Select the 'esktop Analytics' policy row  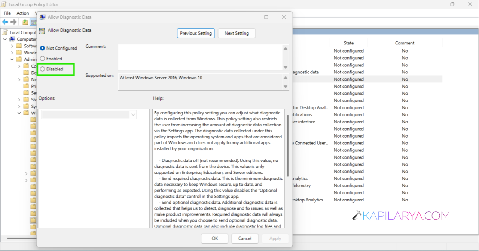click(367, 200)
